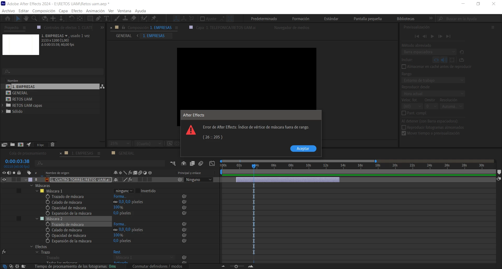Select the Horizontal Type tool
The height and width of the screenshot is (269, 502).
(106, 18)
